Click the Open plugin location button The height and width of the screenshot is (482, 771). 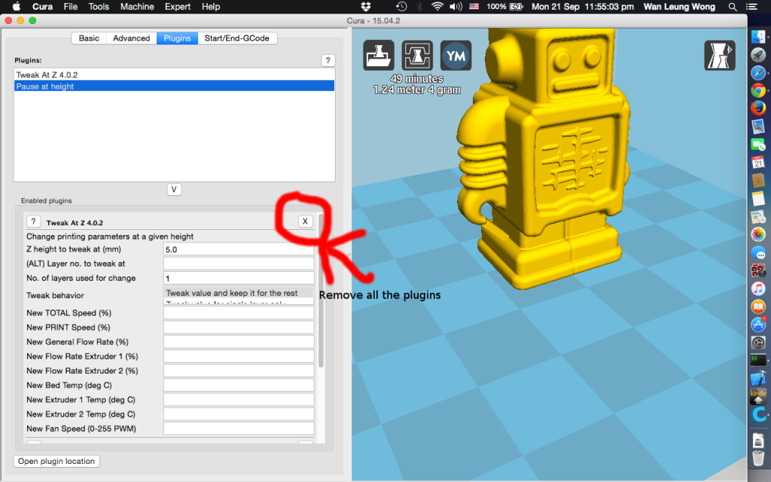[56, 461]
